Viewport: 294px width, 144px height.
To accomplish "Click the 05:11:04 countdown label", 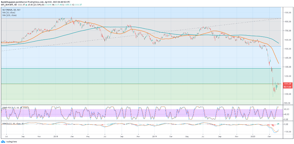I will (x=288, y=87).
